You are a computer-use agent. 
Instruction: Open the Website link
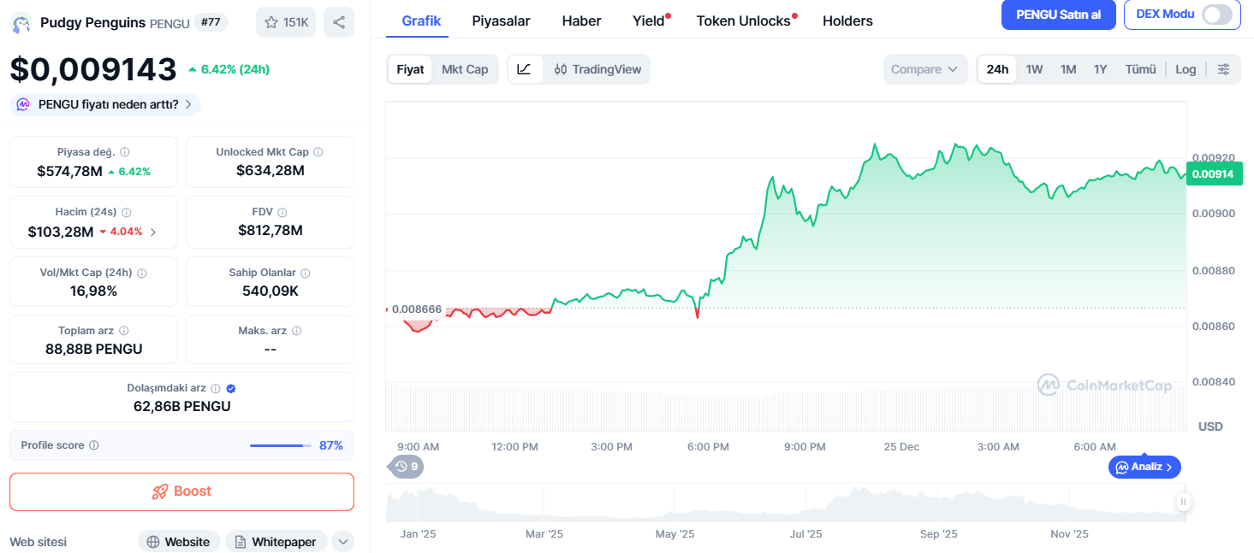point(179,542)
